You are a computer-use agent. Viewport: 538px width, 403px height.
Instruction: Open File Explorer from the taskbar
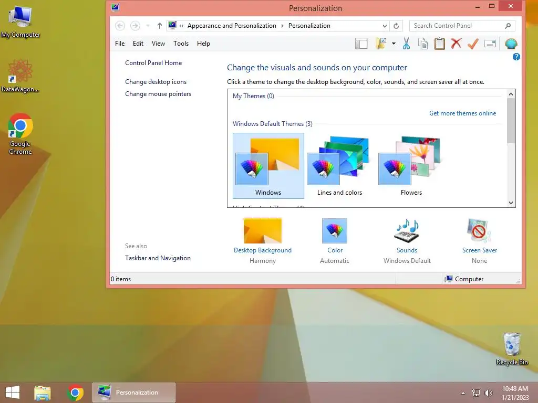[43, 393]
